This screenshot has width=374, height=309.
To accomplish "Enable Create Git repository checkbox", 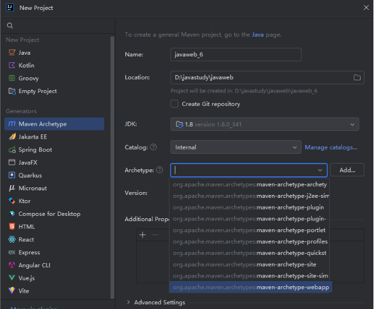I will [x=174, y=104].
